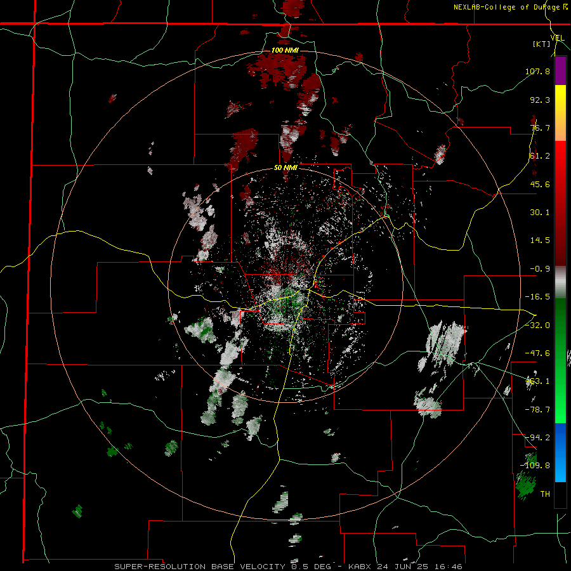Pick the gray near-zero segment of the color bar

560,282
